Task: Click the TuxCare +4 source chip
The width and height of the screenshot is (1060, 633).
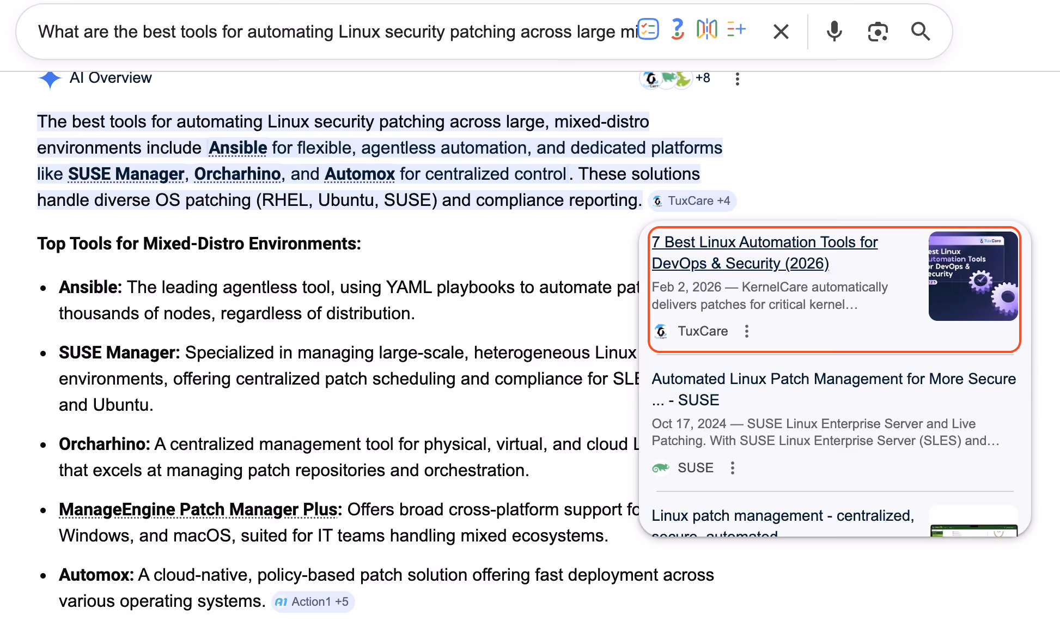Action: 692,201
